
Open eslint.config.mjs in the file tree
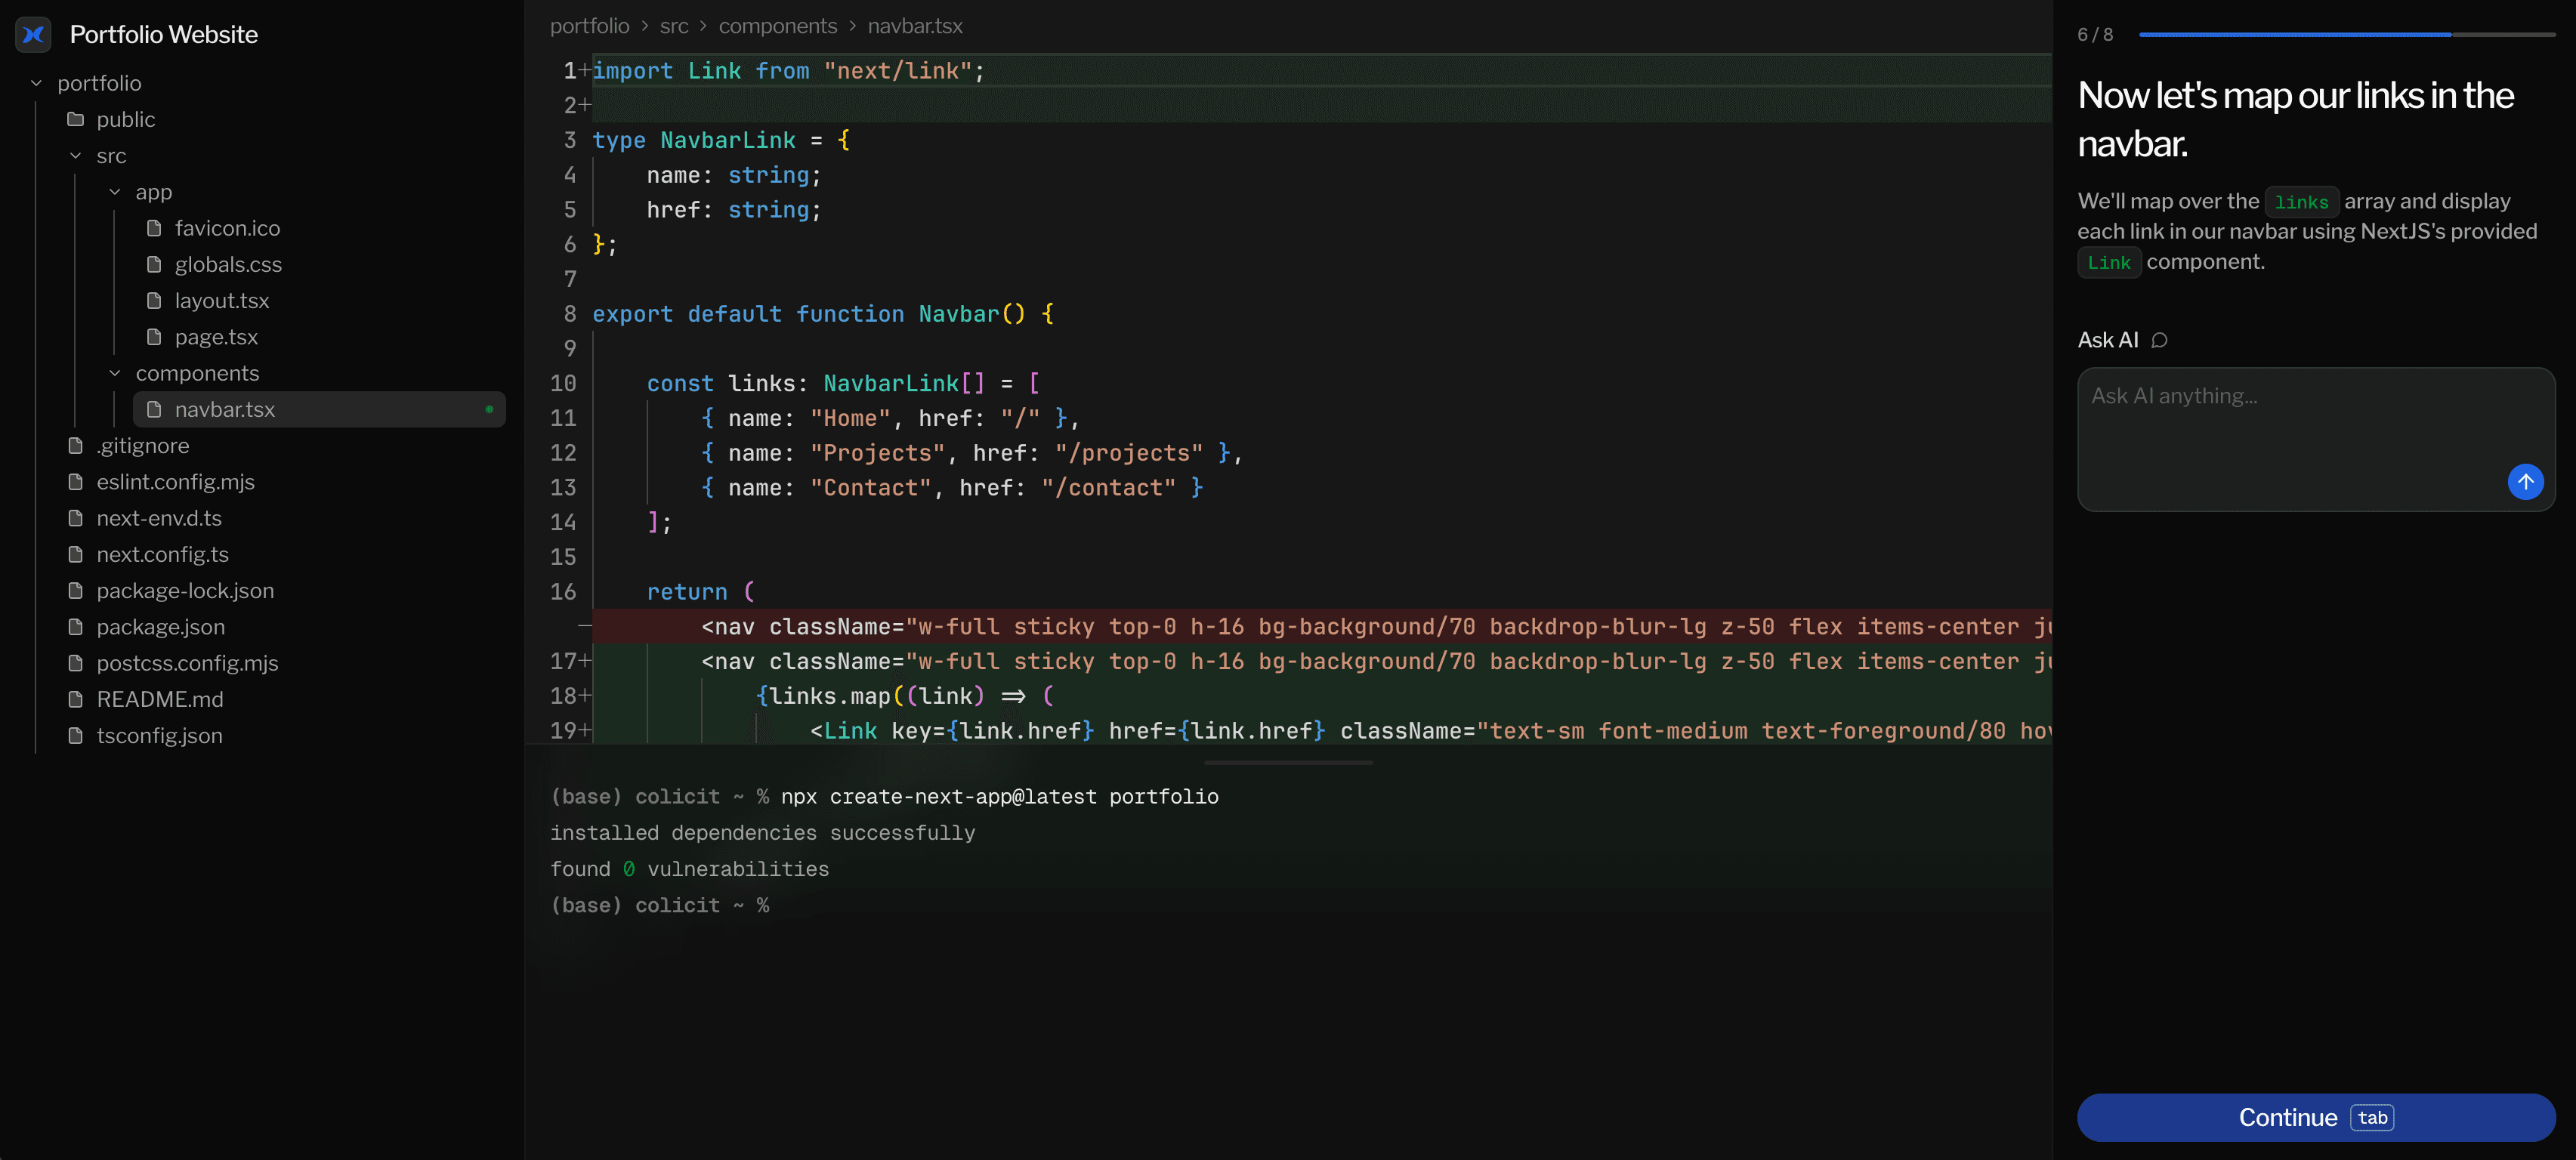coord(175,482)
